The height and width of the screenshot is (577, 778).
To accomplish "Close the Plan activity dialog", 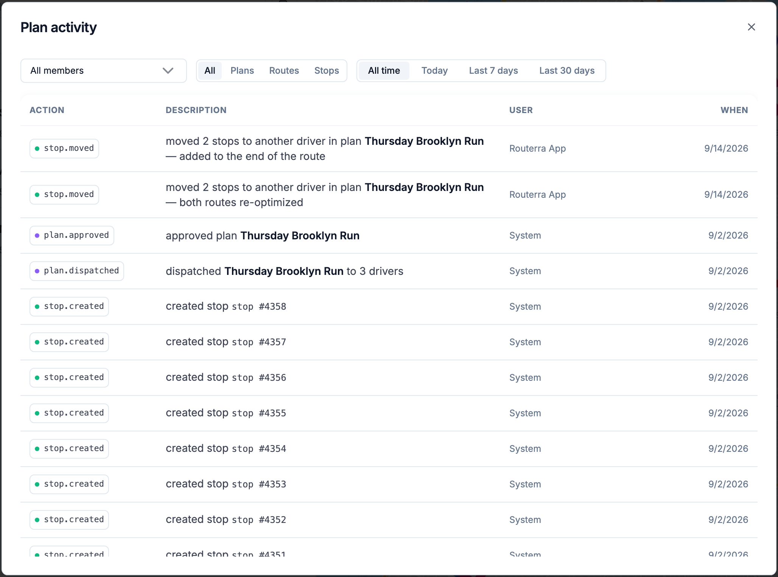I will click(x=751, y=27).
